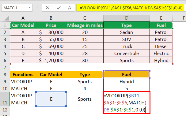Click the Cancel (X) formula button
Viewport: 186px width, 116px height.
[47, 8]
